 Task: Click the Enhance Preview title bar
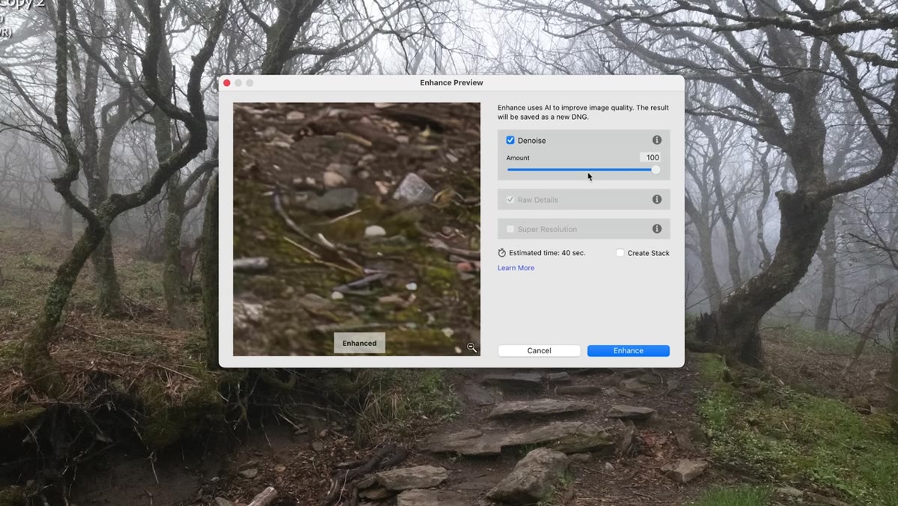(x=451, y=82)
